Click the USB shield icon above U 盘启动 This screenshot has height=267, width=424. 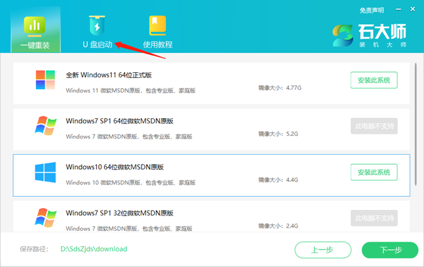click(97, 26)
